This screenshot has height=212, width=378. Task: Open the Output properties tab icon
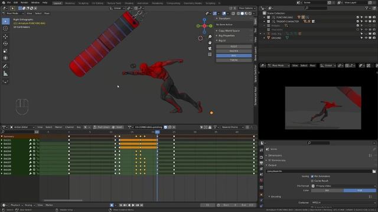[x=261, y=164]
